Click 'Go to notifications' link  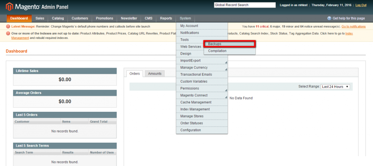point(353,27)
